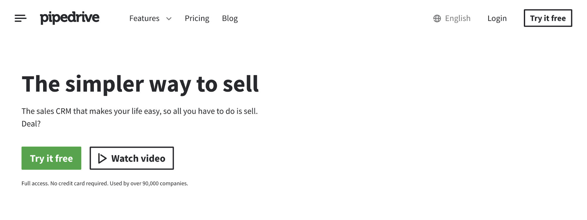Click the 'Full access.' footnote text
This screenshot has width=587, height=220.
point(35,183)
